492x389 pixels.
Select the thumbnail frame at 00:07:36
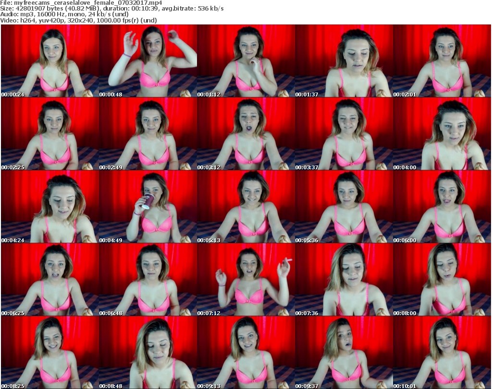(x=344, y=280)
